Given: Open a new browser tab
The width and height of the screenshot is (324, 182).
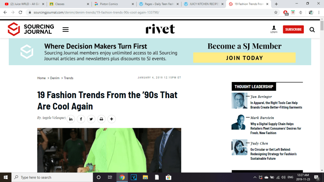Looking at the screenshot, I should (x=276, y=4).
